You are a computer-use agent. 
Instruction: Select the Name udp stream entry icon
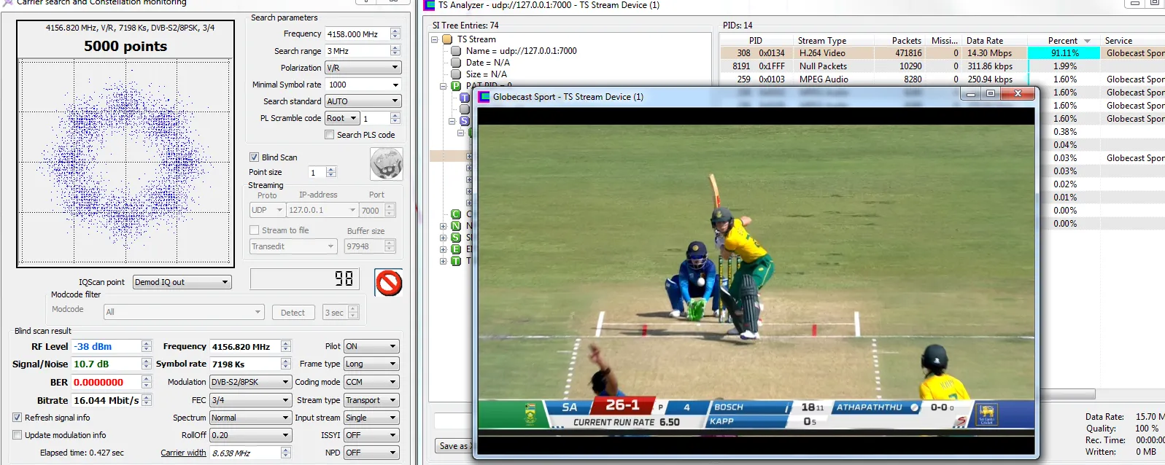coord(456,51)
